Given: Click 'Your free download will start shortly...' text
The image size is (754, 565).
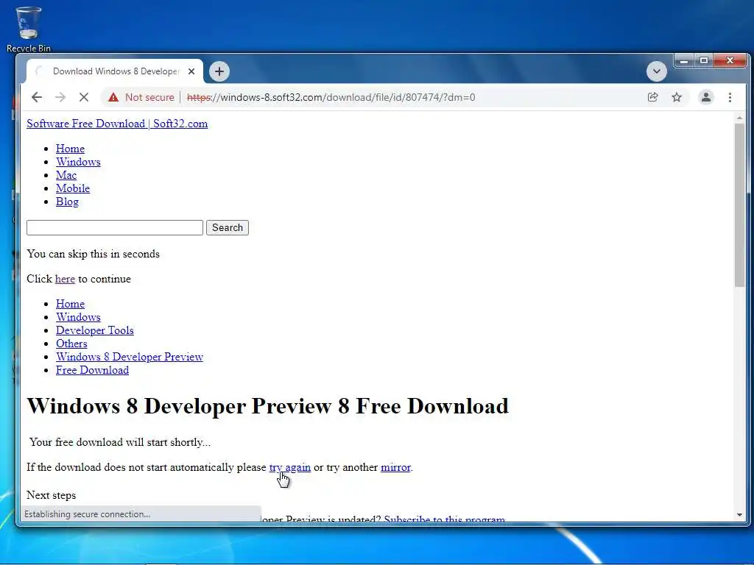Looking at the screenshot, I should pyautogui.click(x=120, y=442).
